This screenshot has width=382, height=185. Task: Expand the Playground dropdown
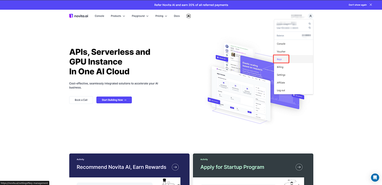pos(140,16)
